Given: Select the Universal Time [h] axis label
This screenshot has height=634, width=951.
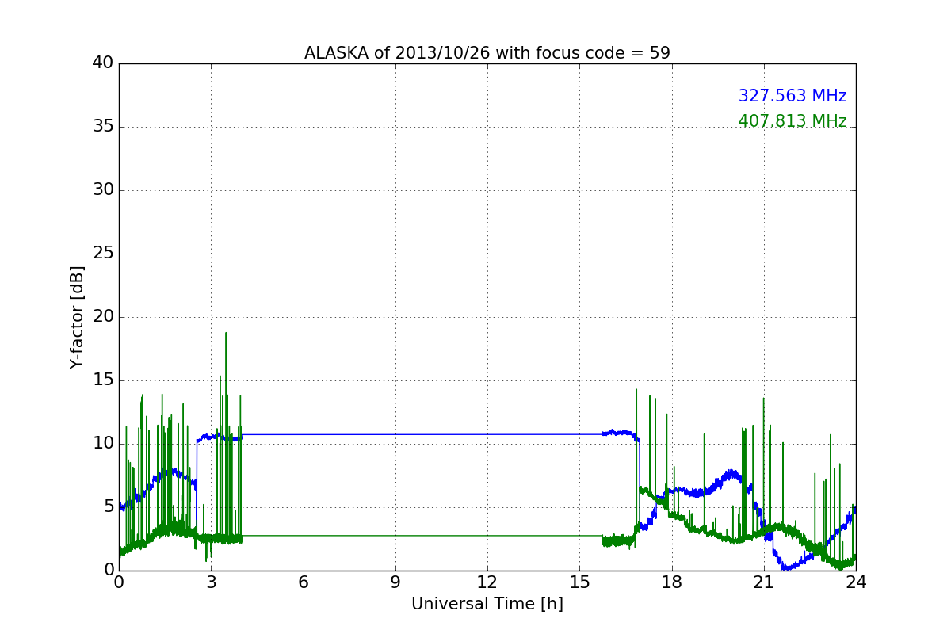Looking at the screenshot, I should pyautogui.click(x=487, y=604).
